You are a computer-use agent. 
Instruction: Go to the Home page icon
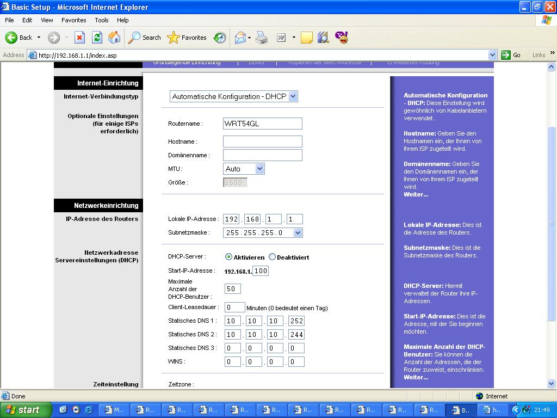[x=114, y=38]
